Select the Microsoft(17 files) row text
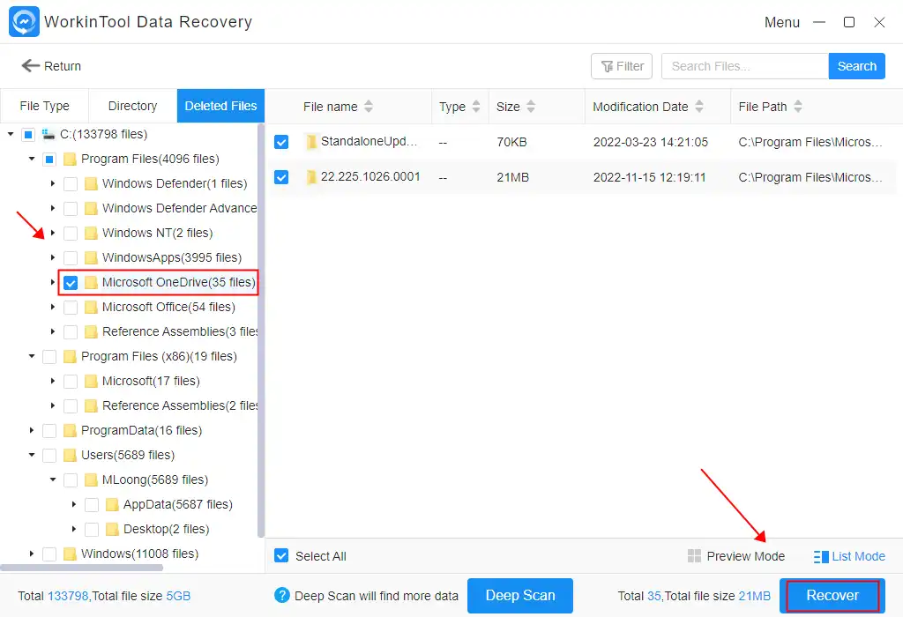Viewport: 903px width, 617px height. pos(151,381)
